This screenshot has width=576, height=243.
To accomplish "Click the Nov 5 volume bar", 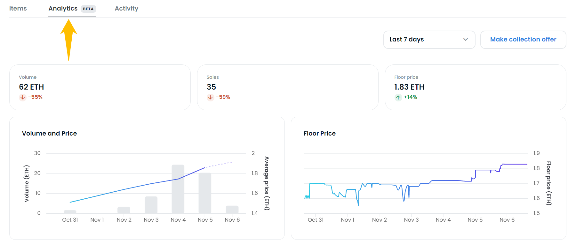I will pos(205,193).
